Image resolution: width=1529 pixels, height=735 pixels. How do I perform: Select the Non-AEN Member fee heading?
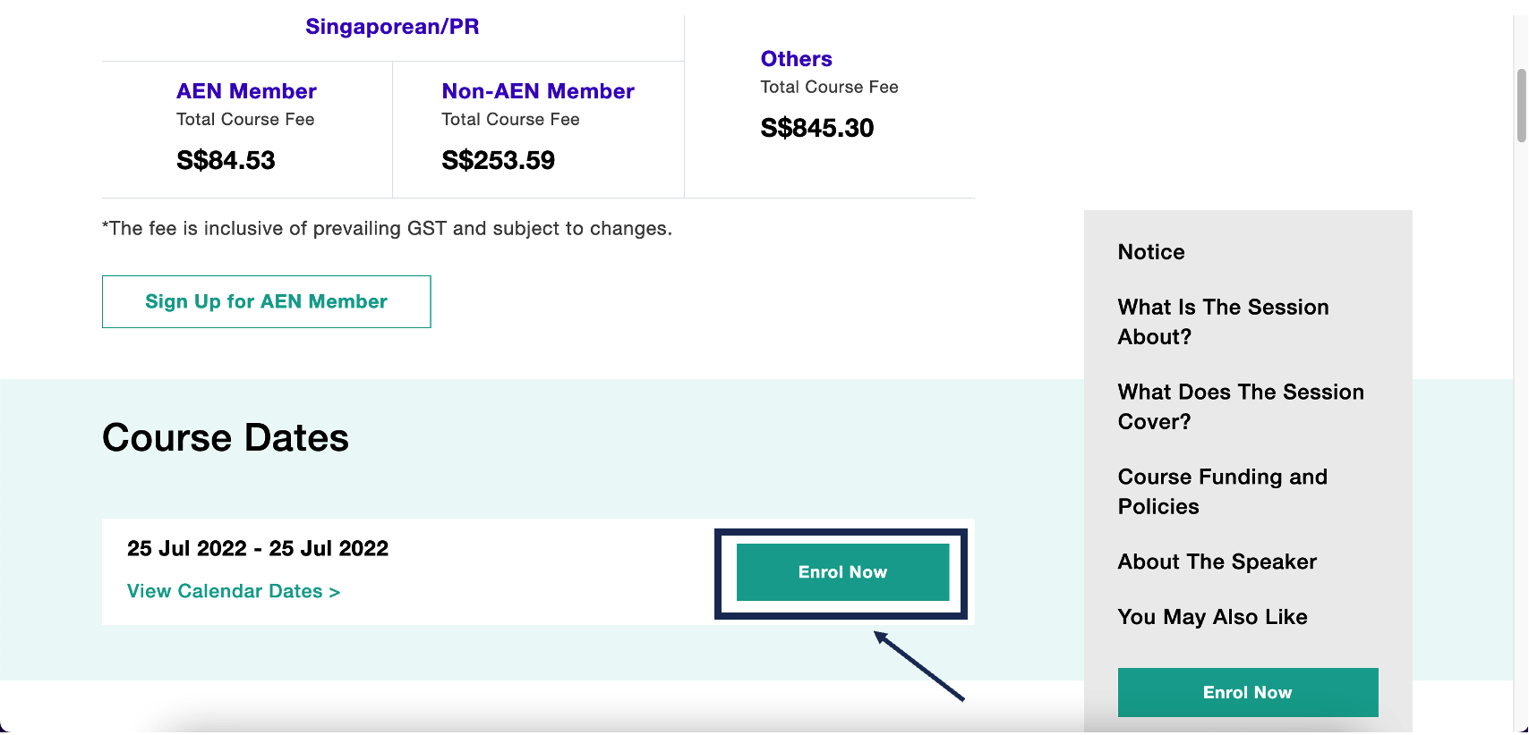click(538, 91)
